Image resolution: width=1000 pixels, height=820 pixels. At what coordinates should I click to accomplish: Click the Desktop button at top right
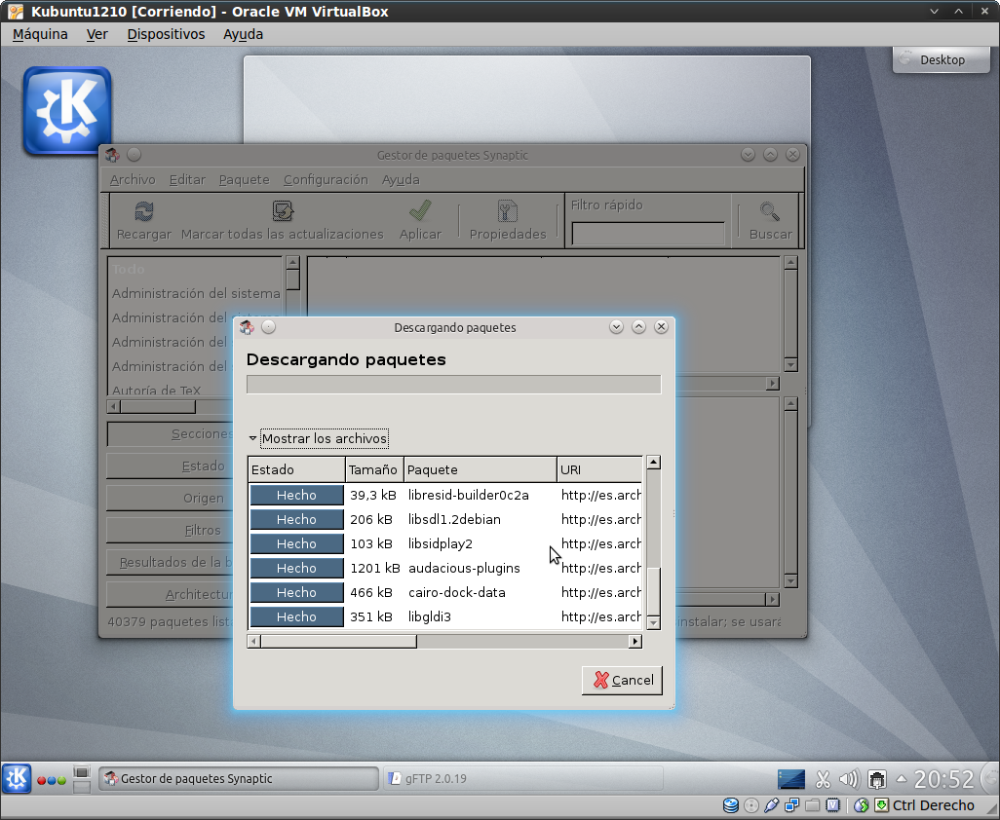click(942, 59)
